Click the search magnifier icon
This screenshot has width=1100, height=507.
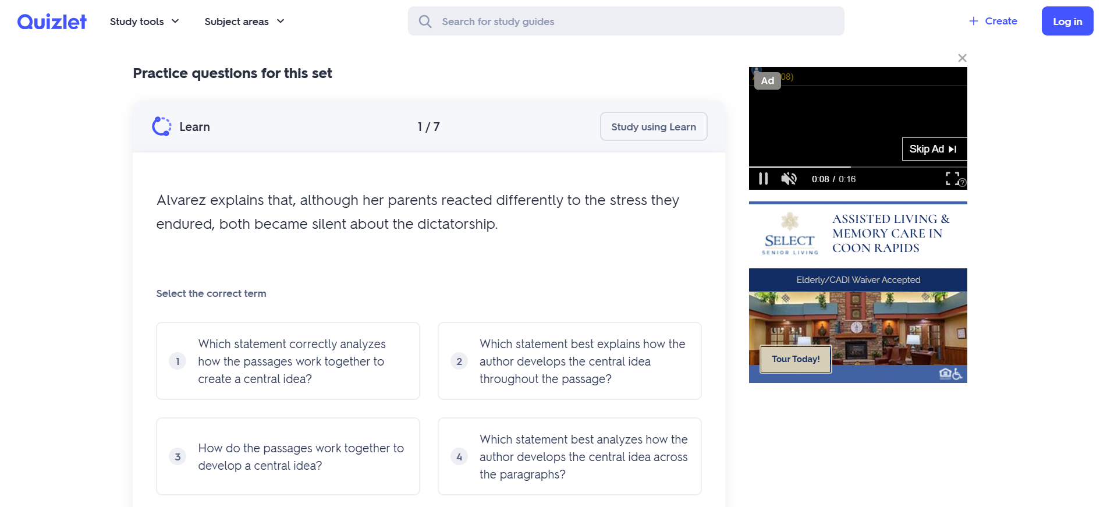tap(425, 22)
